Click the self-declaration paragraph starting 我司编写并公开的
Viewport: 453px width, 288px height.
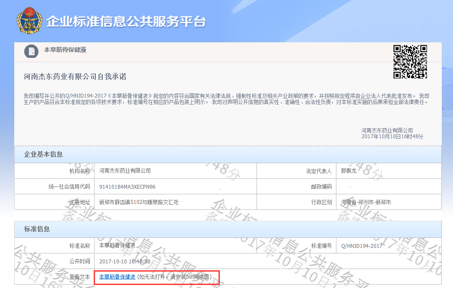point(226,99)
